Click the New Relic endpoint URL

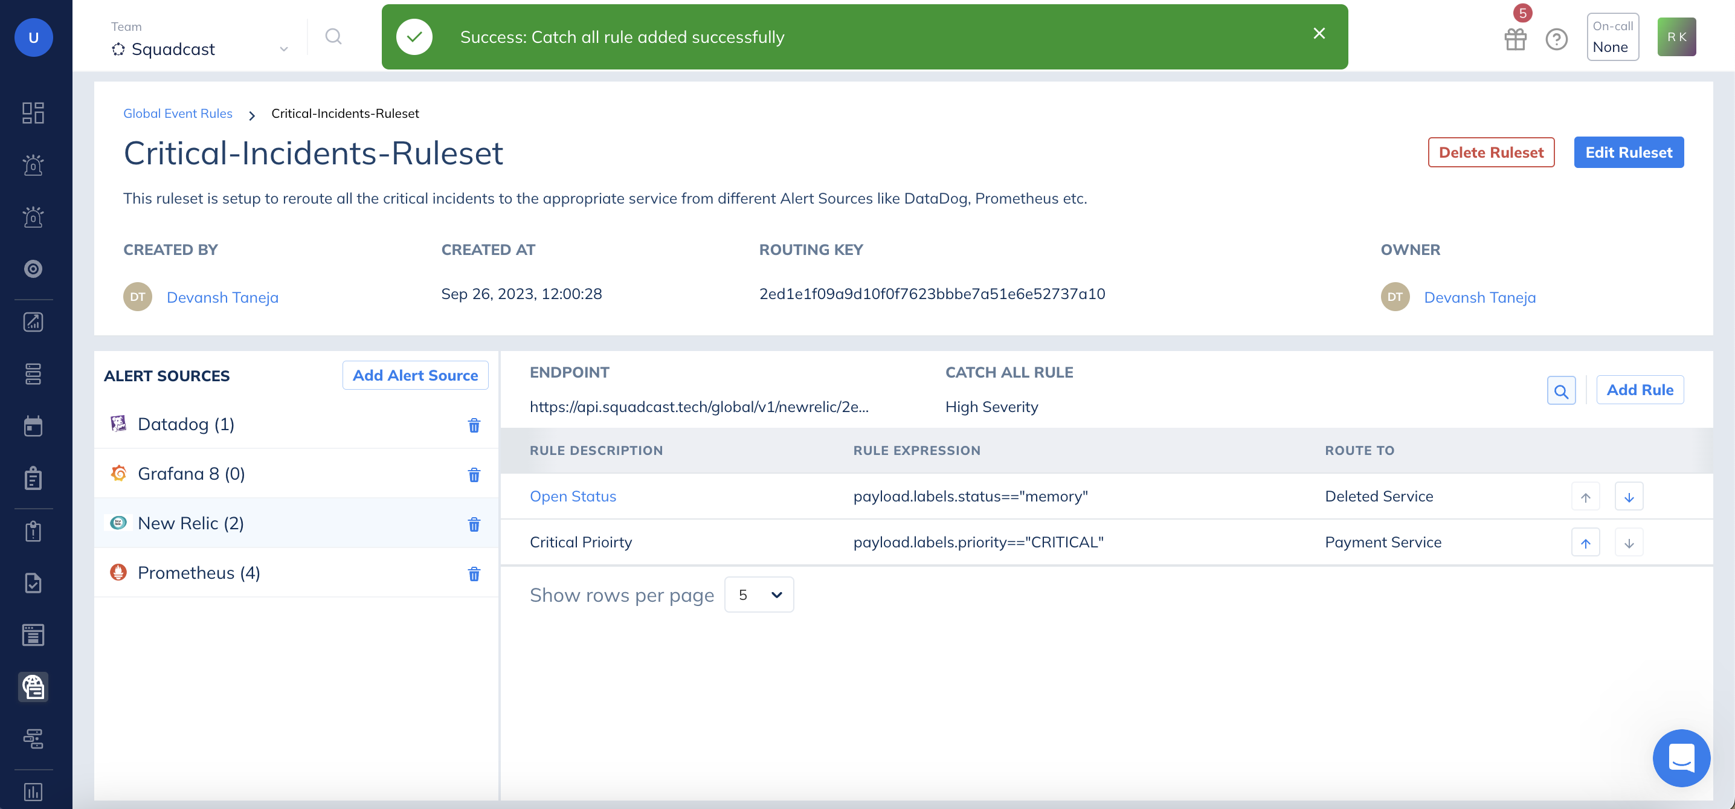pos(698,407)
